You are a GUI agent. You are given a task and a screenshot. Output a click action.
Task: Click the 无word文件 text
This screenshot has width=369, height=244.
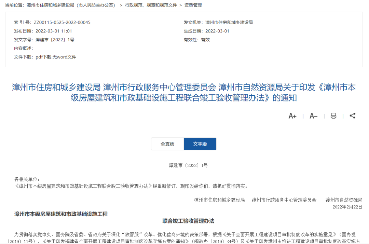[x=64, y=57]
